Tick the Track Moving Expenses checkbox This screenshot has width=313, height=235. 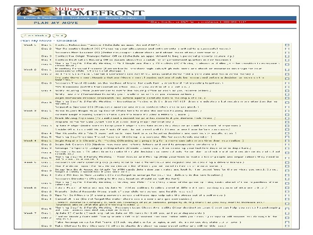point(287,118)
